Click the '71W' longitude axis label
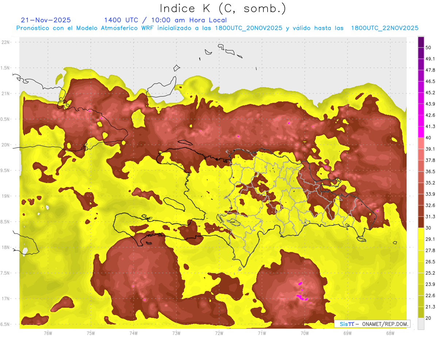Viewport: 438px width, 338px height. 262,333
